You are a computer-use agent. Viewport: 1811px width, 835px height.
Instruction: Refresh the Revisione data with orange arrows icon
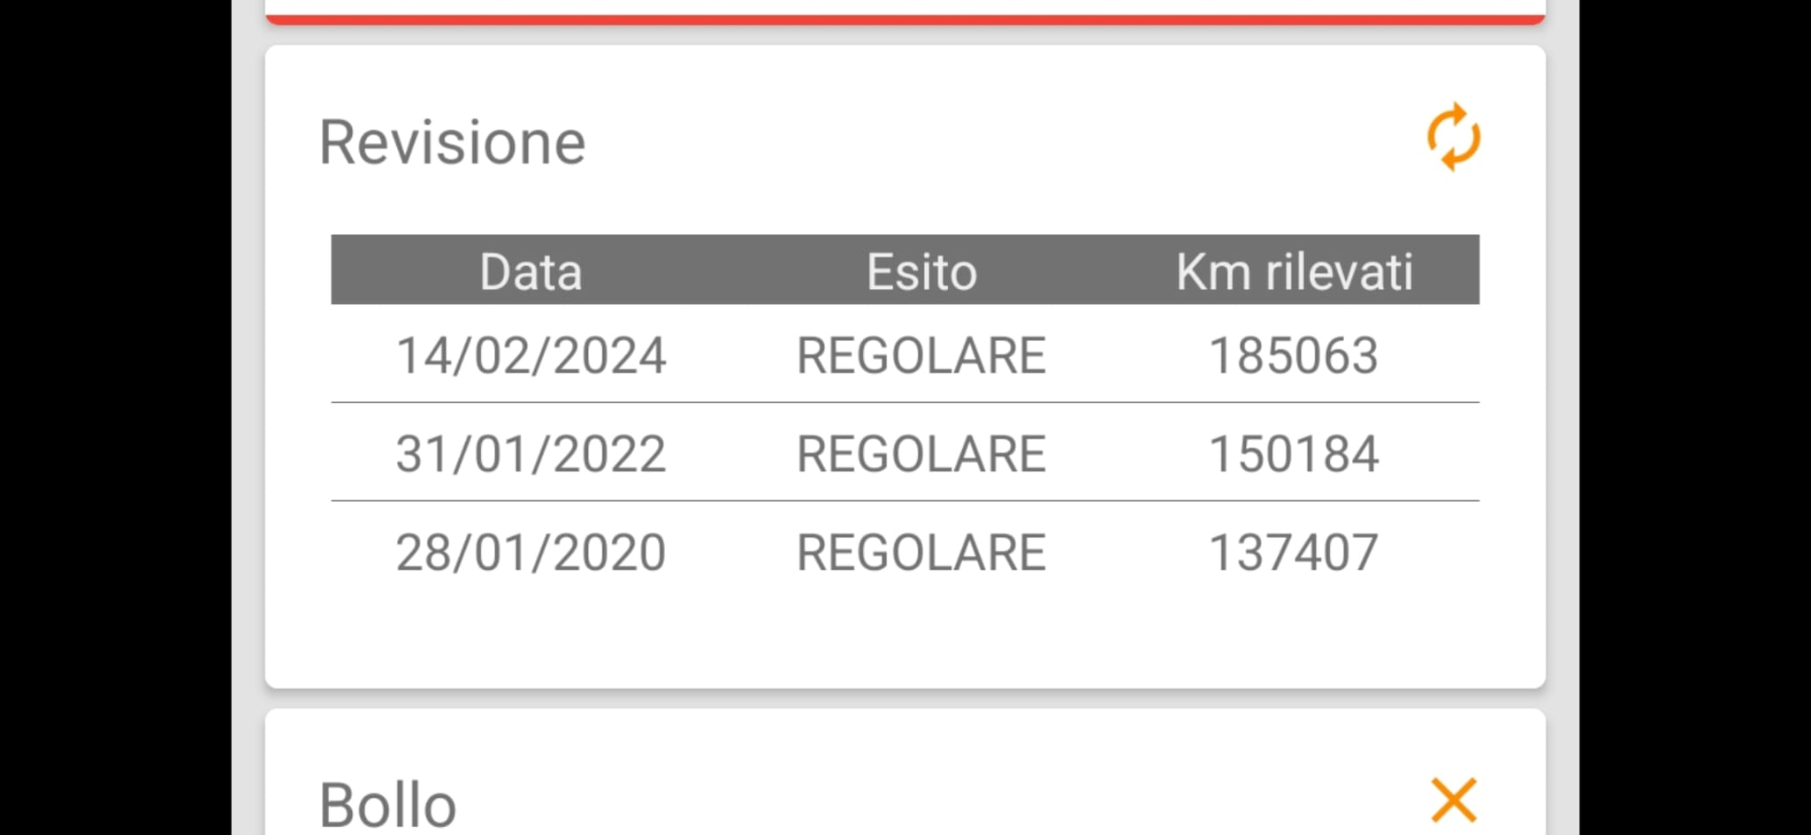[x=1454, y=137]
